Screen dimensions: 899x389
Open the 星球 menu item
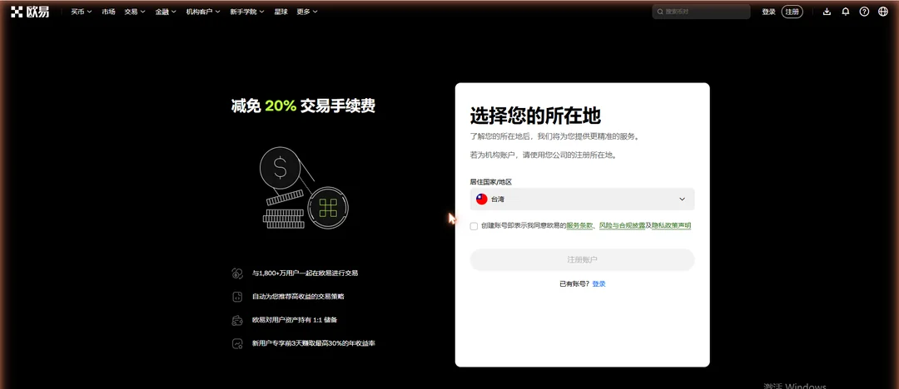click(281, 12)
